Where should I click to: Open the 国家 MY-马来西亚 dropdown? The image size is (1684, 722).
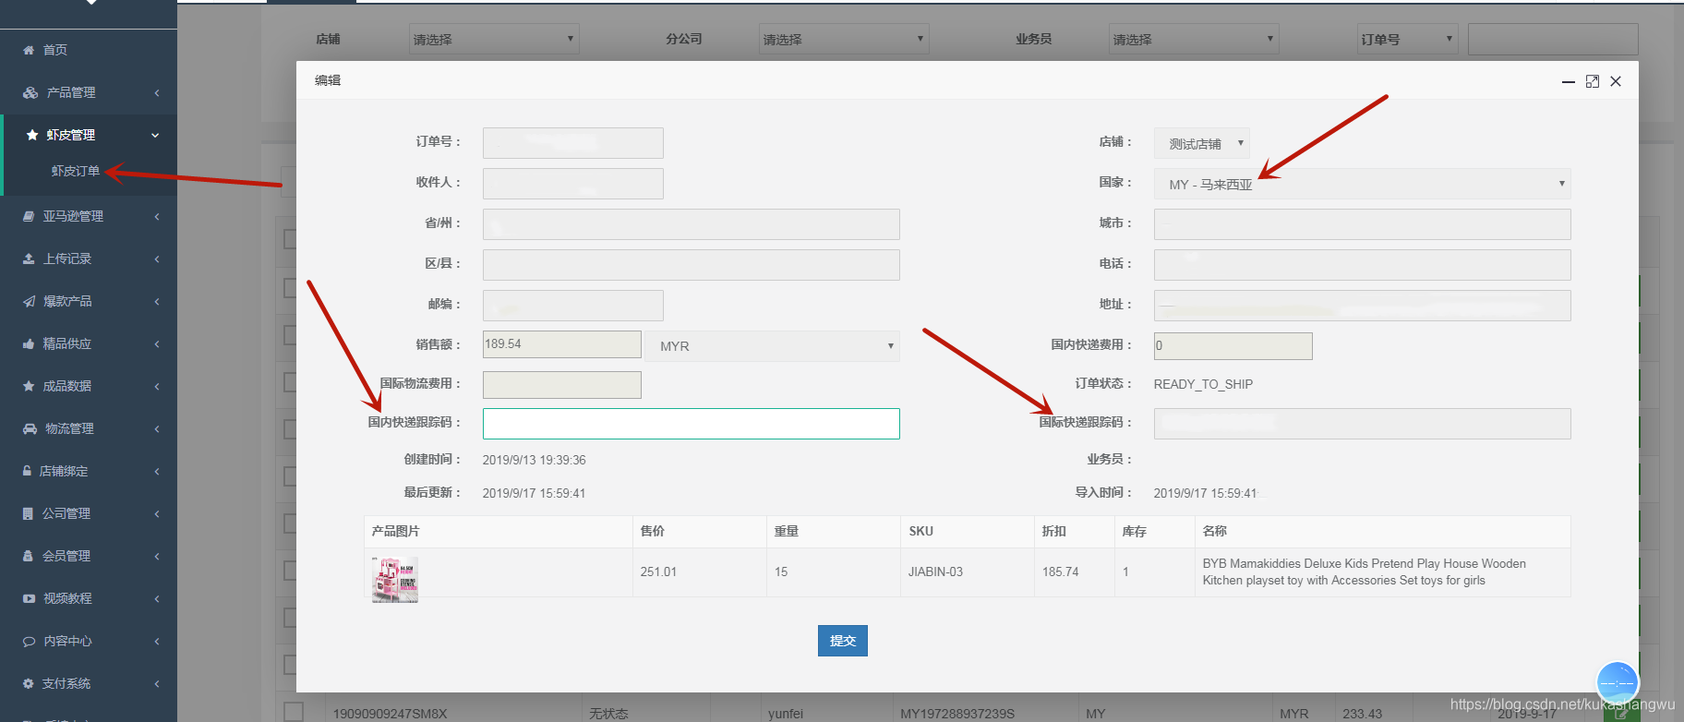pyautogui.click(x=1362, y=184)
